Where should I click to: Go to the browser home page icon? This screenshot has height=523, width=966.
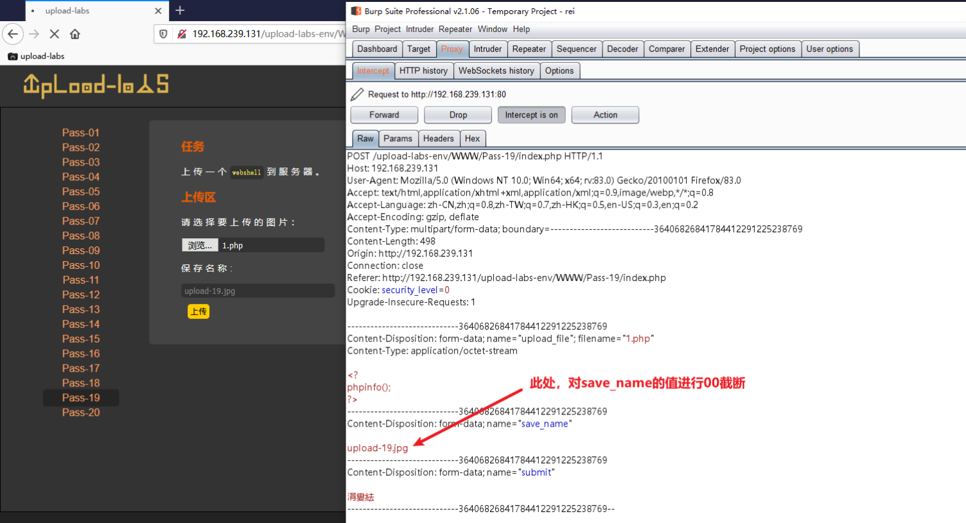tap(75, 34)
